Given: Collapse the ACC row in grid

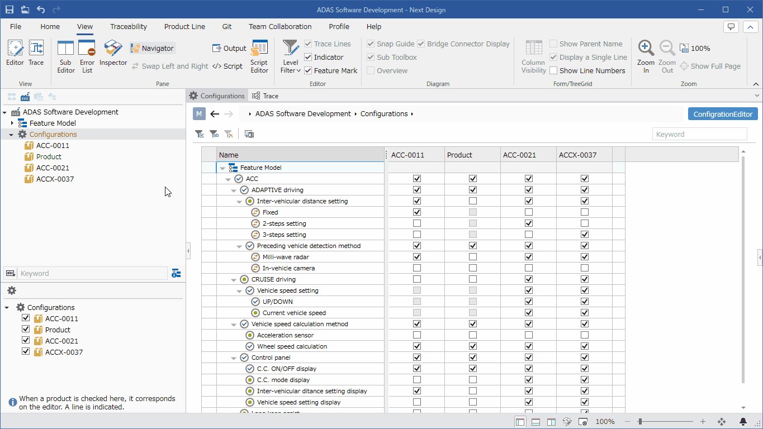Looking at the screenshot, I should coord(228,179).
